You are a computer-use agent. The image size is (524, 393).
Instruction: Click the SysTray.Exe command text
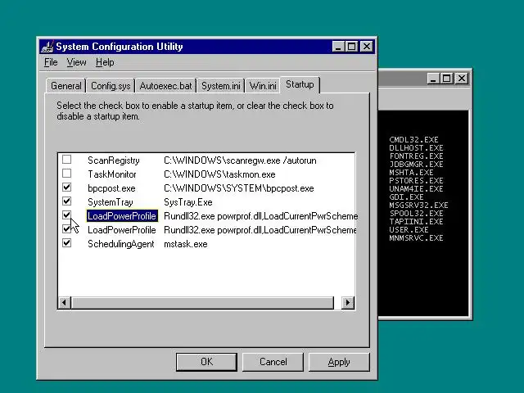[x=188, y=202]
